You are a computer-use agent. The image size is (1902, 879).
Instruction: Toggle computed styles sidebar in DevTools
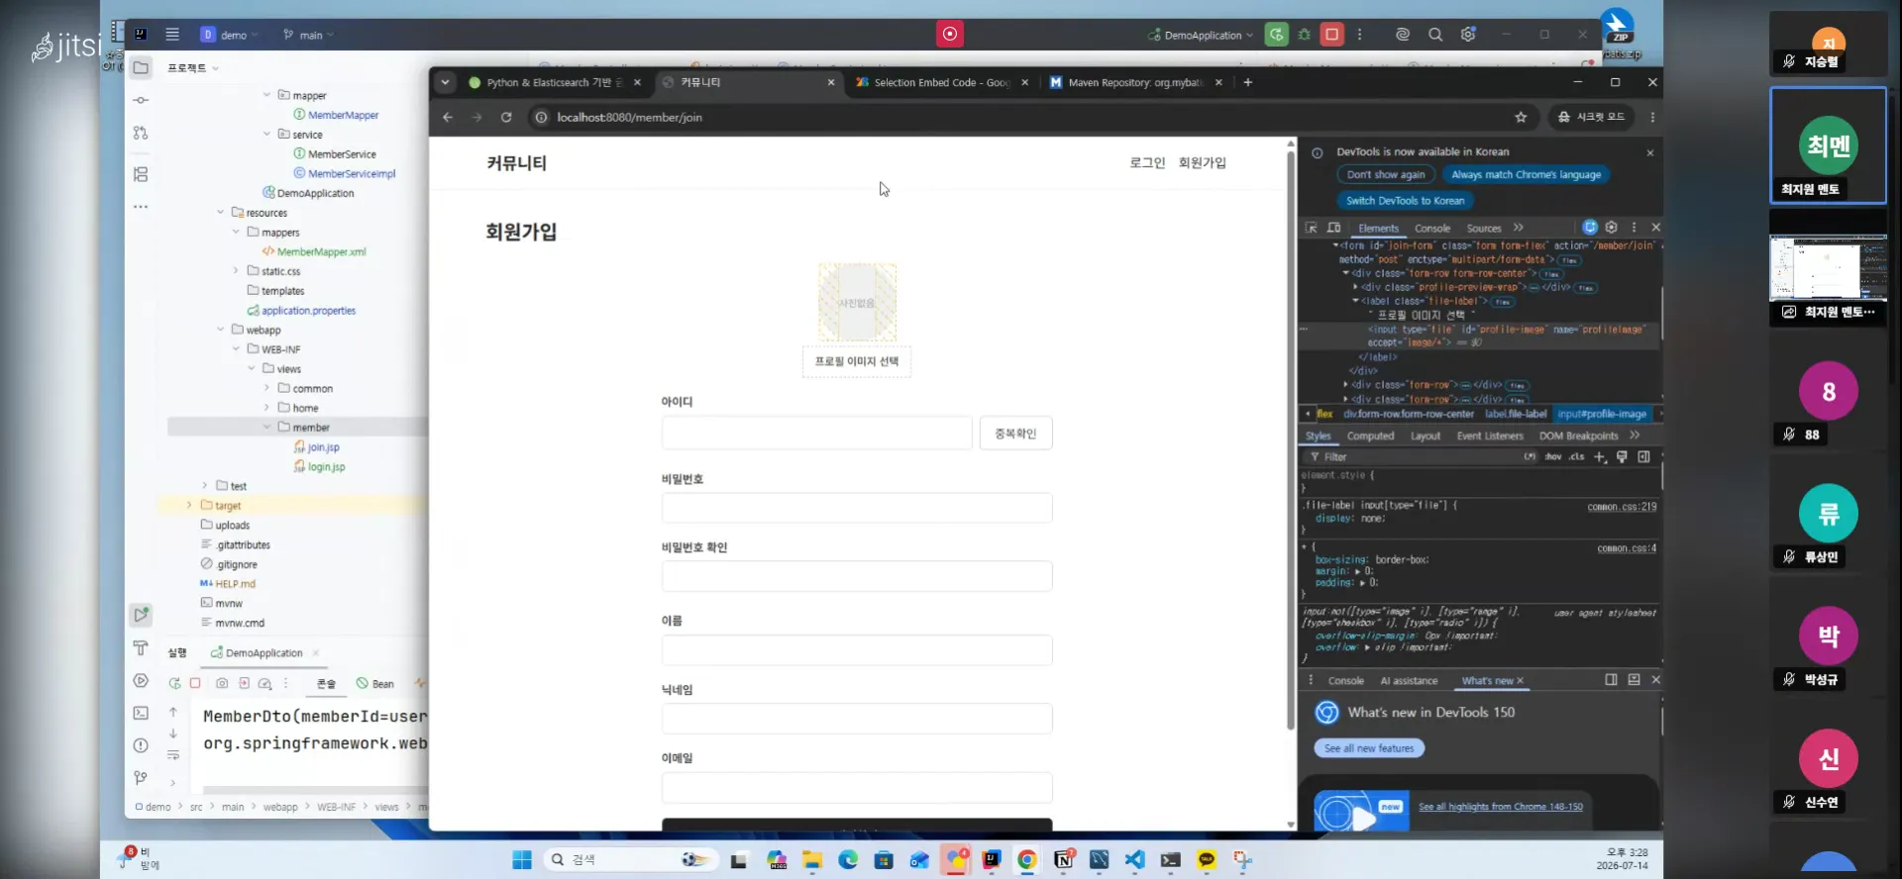click(x=1643, y=457)
